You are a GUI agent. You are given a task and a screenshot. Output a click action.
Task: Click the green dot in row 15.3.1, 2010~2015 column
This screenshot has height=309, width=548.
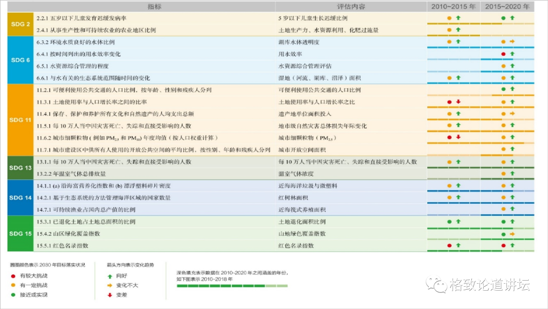point(450,222)
